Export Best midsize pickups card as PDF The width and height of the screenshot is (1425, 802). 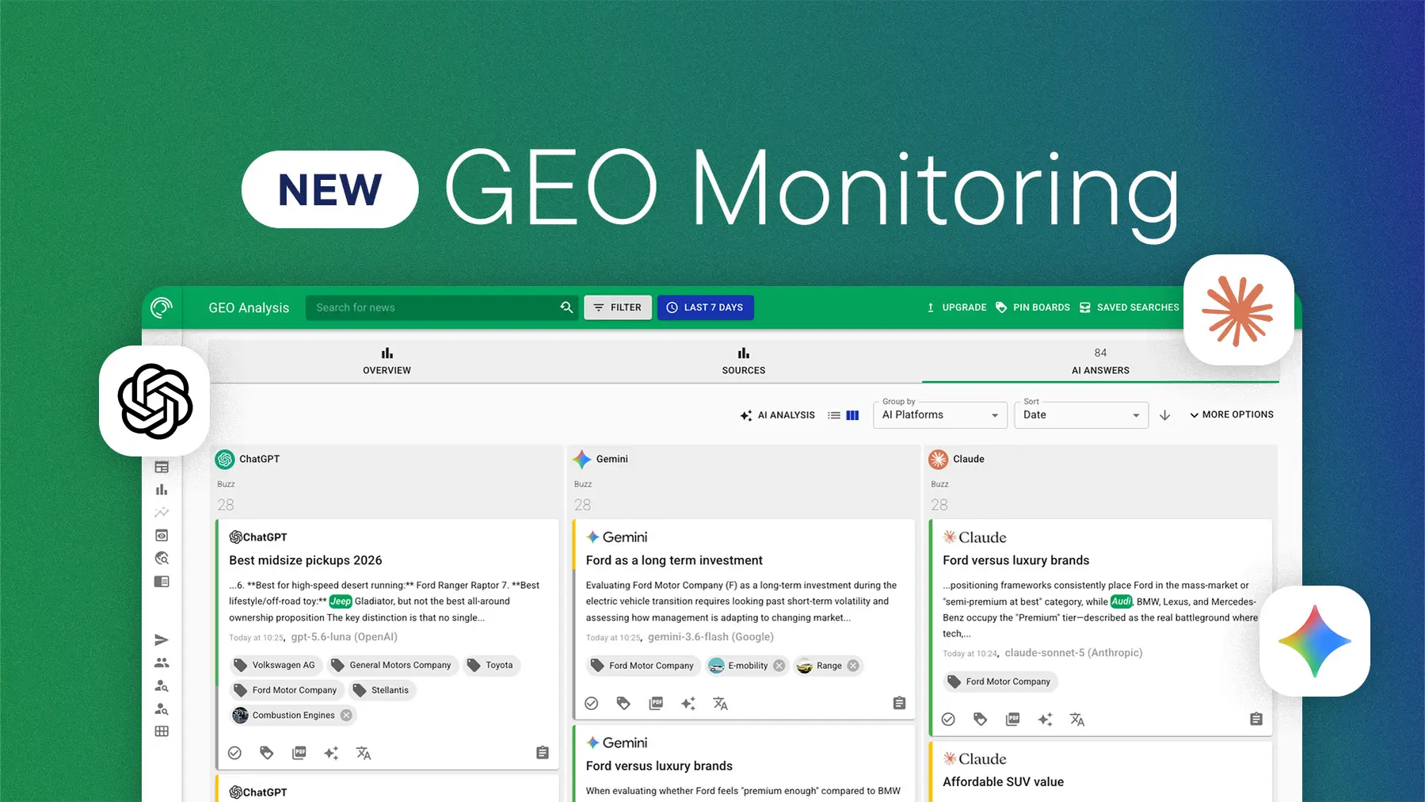299,753
